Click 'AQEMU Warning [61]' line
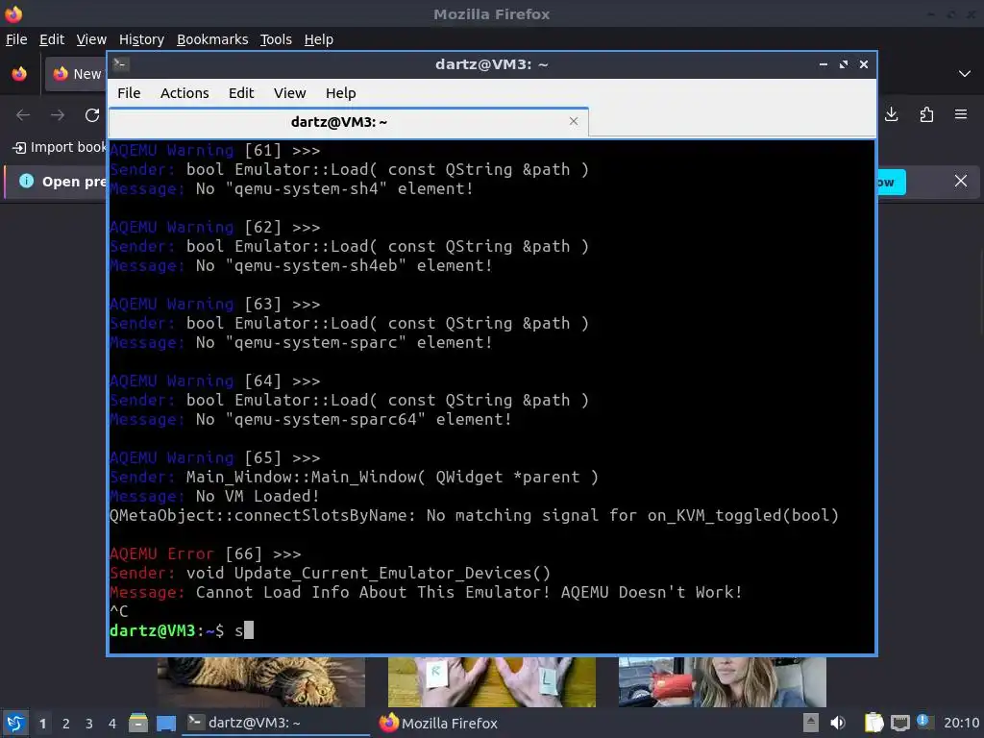984x738 pixels. click(214, 151)
